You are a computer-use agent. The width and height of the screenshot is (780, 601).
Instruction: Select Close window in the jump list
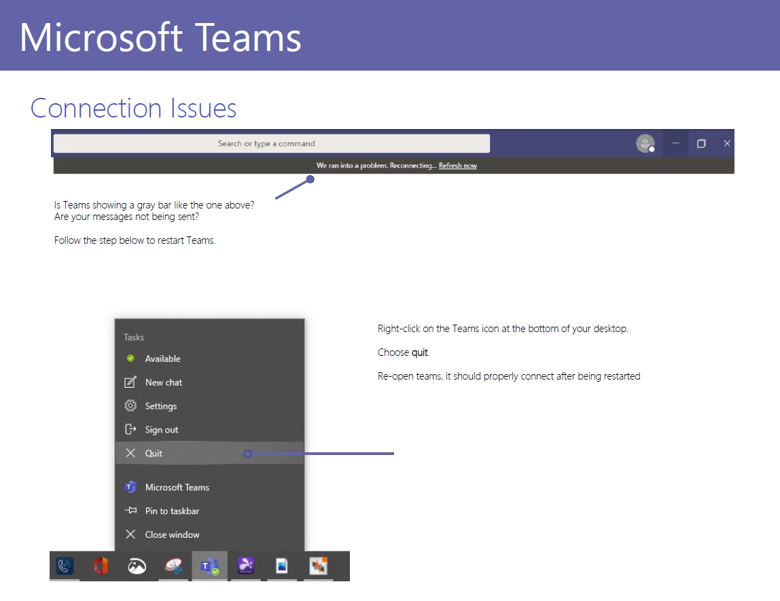tap(209, 534)
